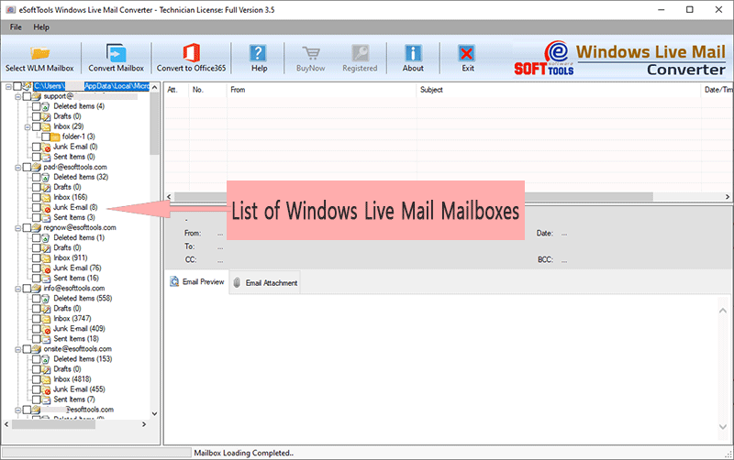The image size is (734, 460).
Task: Click the Registered key icon
Action: click(360, 53)
